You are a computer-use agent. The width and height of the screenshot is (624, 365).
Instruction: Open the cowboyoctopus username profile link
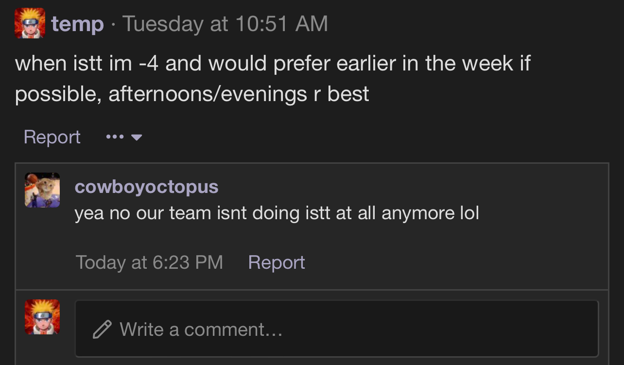(147, 186)
